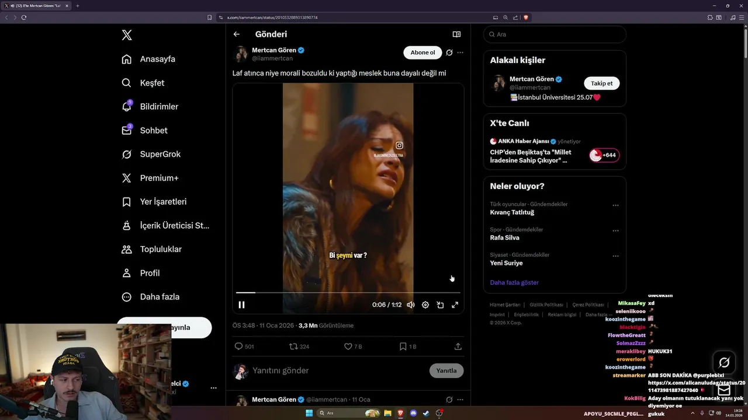
Task: Open Windows Start button
Action: point(309,413)
